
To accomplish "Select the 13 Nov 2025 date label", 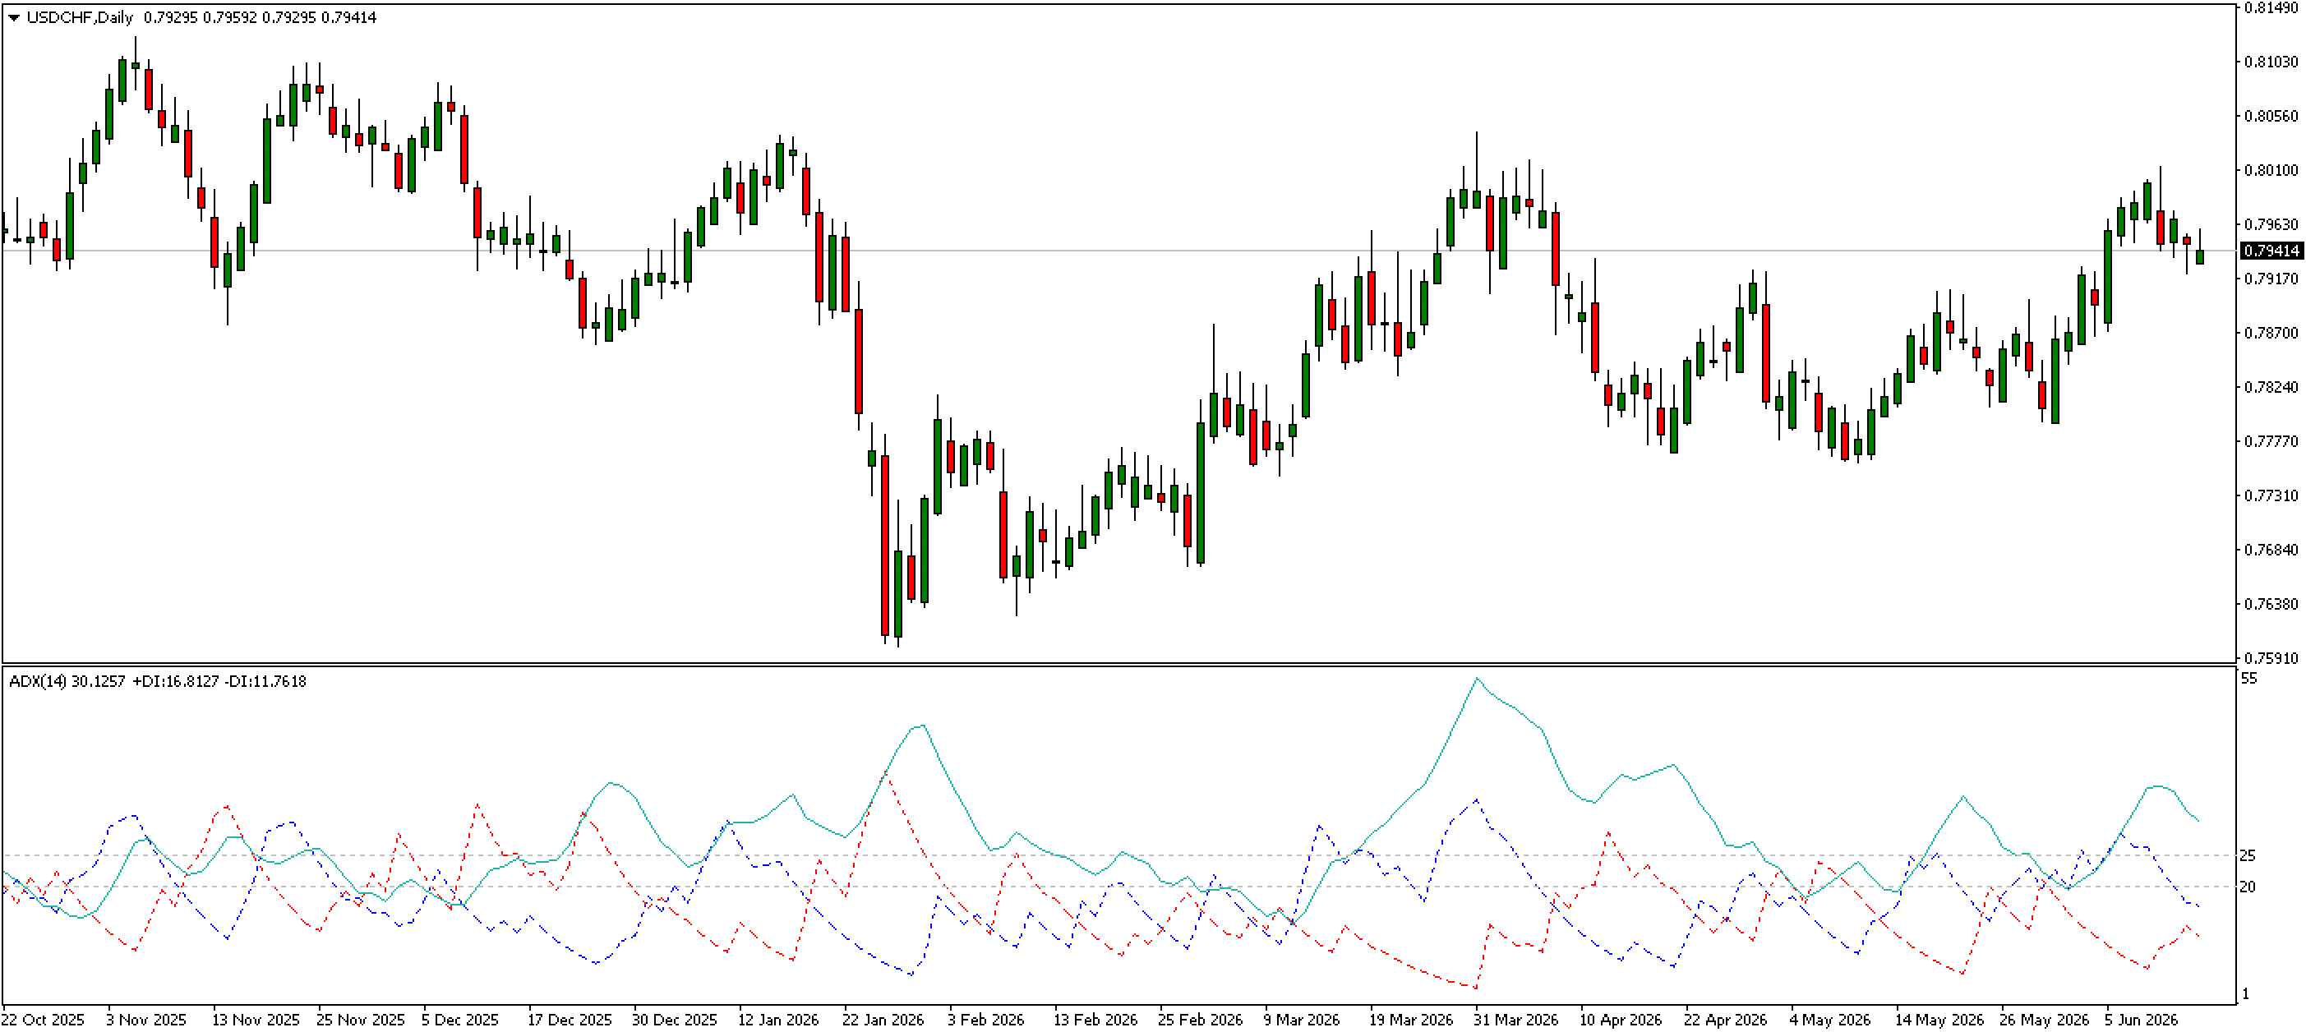I will tap(255, 1020).
